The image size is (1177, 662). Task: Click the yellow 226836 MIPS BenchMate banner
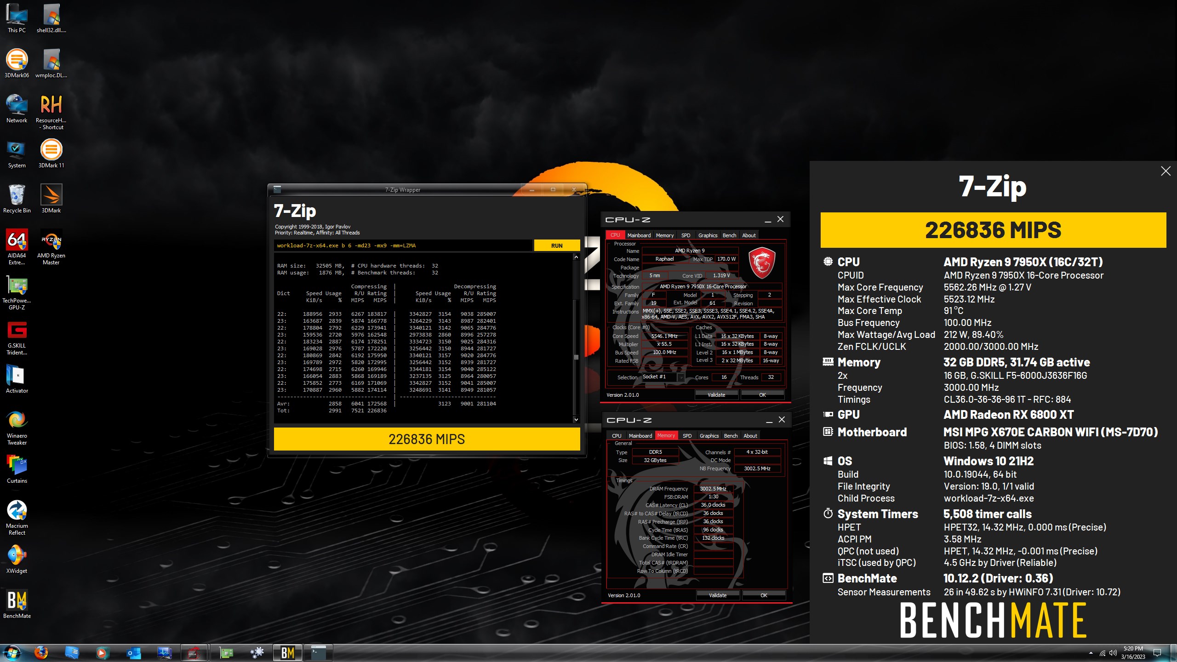pos(993,230)
